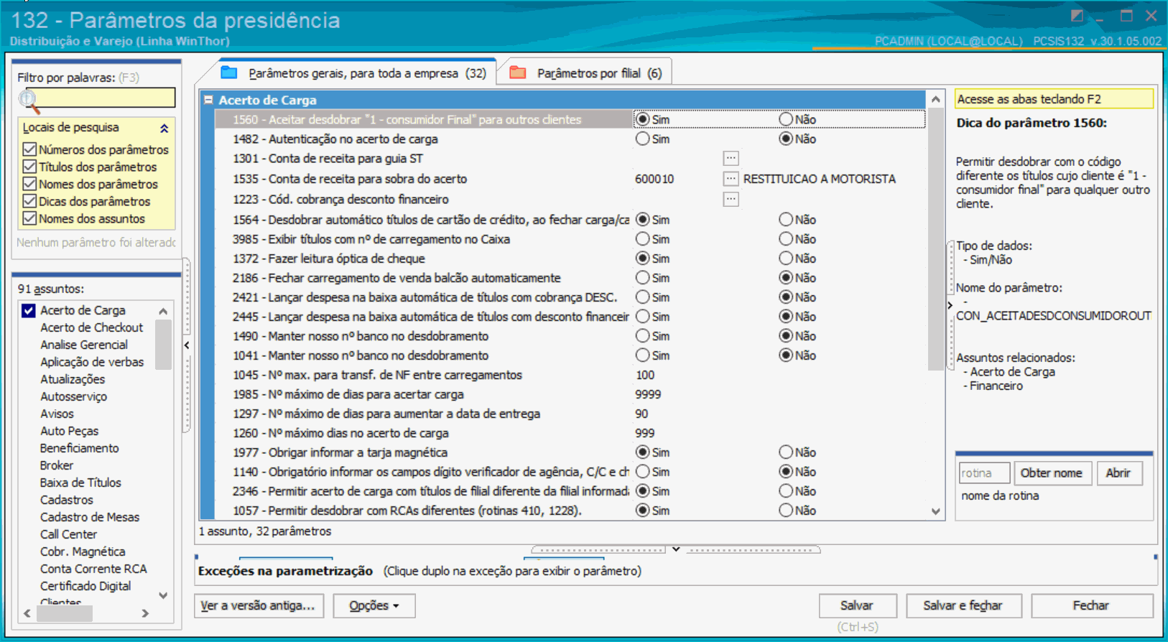1168x642 pixels.
Task: Toggle 'Nomes dos parâmetros' checkbox
Action: point(29,184)
